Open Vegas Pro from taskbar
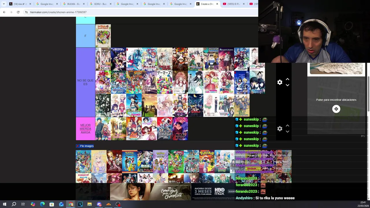The height and width of the screenshot is (208, 370). [x=80, y=204]
